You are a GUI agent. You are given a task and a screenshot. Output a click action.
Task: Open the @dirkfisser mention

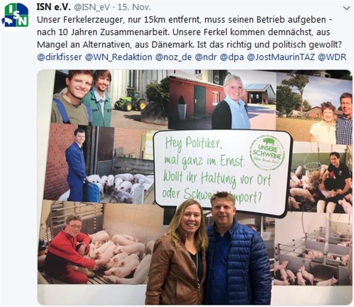59,57
